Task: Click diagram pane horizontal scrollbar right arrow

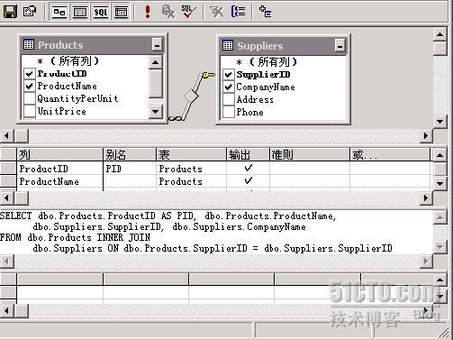Action: click(x=426, y=136)
